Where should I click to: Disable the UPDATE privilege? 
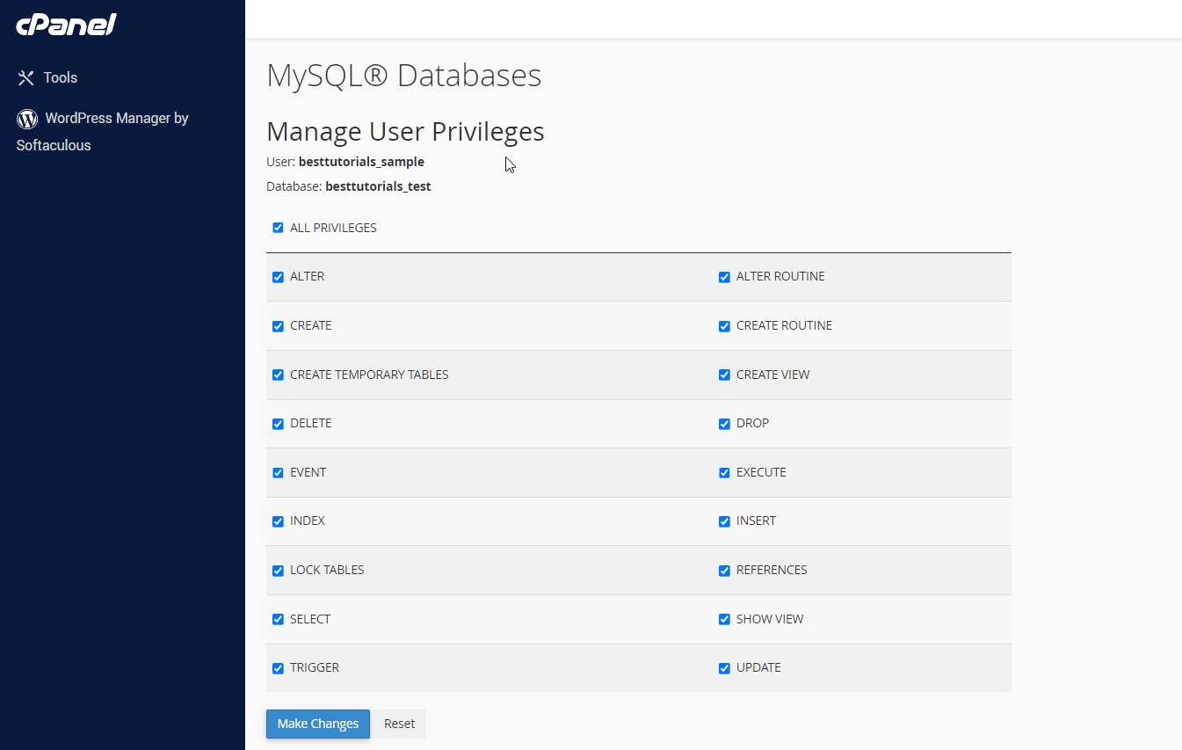pyautogui.click(x=724, y=668)
